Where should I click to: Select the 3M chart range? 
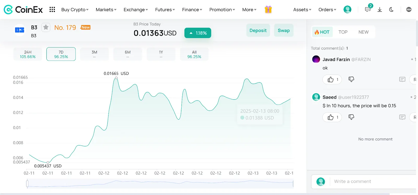94,54
